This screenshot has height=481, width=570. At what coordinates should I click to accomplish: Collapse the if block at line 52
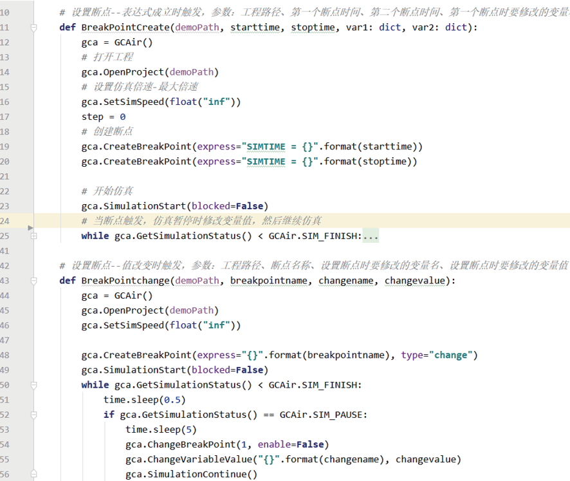(33, 415)
